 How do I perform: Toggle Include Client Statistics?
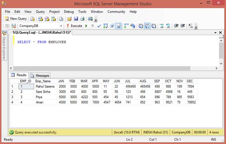133,26
